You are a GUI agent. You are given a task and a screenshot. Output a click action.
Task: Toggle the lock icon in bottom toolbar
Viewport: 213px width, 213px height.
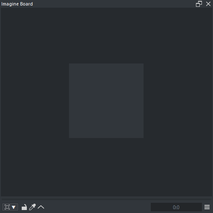pyautogui.click(x=24, y=207)
